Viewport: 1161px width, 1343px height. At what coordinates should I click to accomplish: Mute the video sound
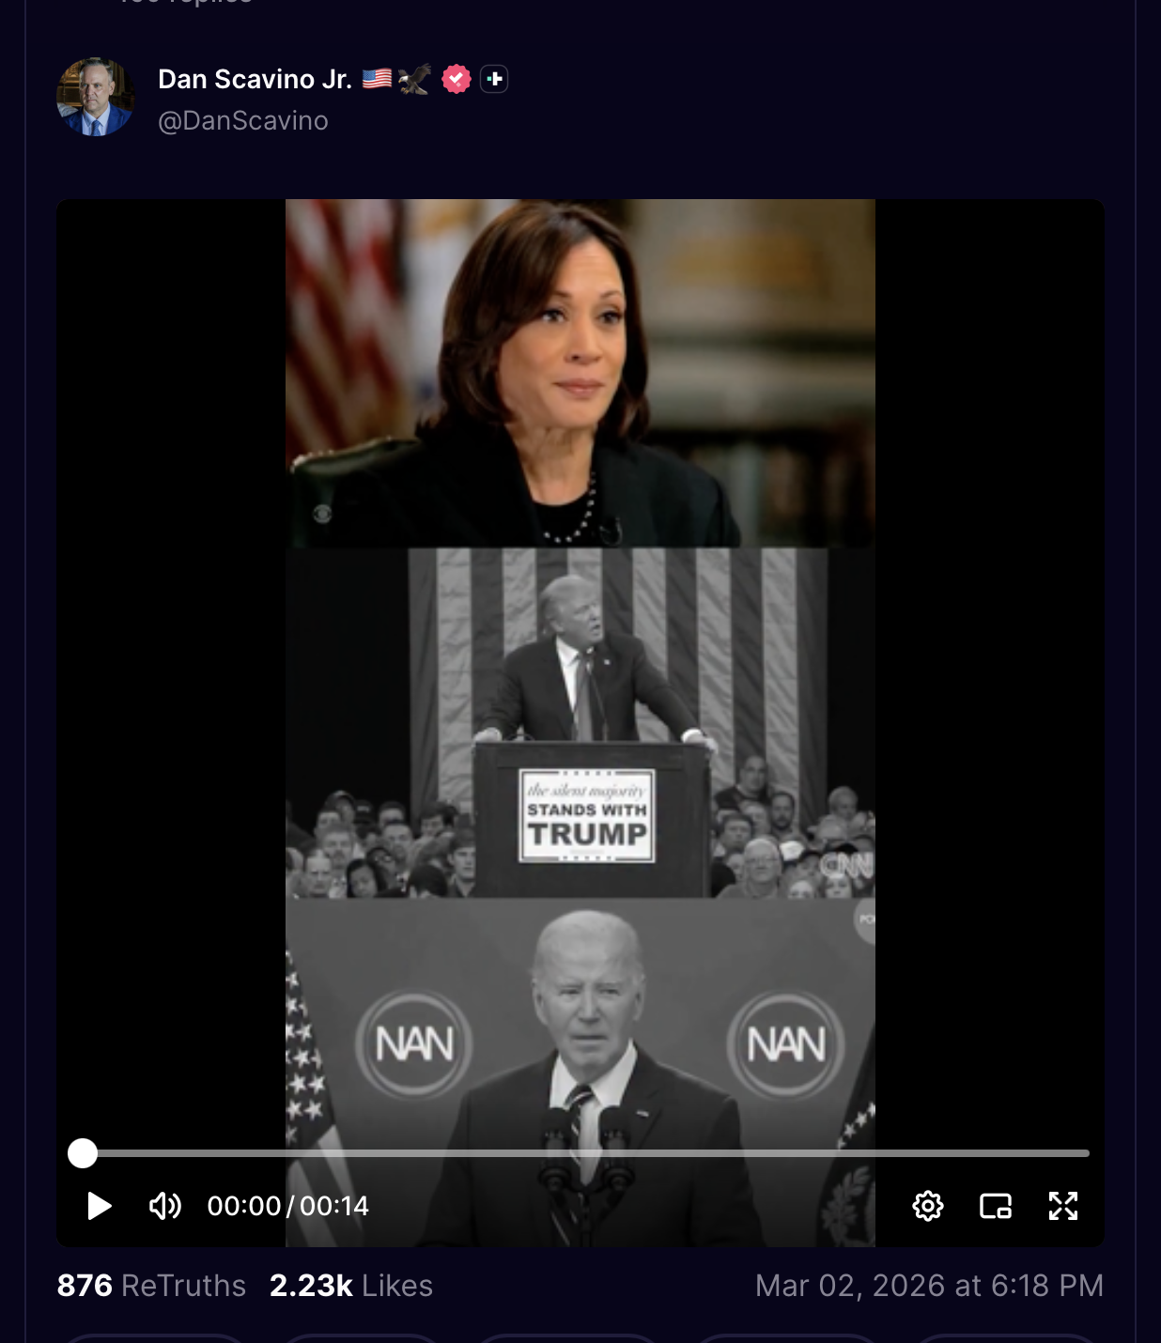pyautogui.click(x=165, y=1206)
